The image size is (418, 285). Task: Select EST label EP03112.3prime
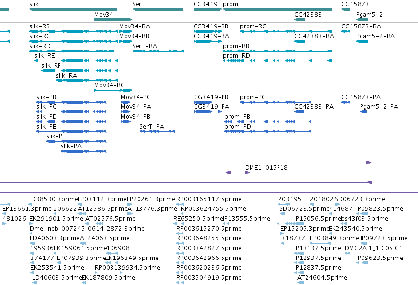tap(102, 199)
